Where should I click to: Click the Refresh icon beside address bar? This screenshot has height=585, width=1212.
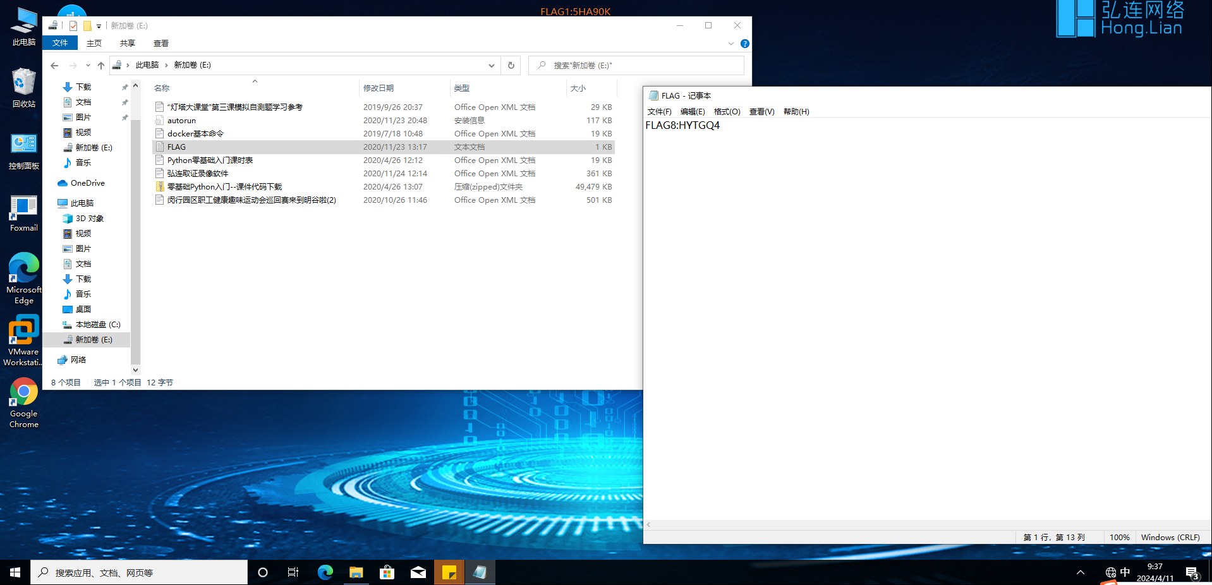pyautogui.click(x=511, y=66)
